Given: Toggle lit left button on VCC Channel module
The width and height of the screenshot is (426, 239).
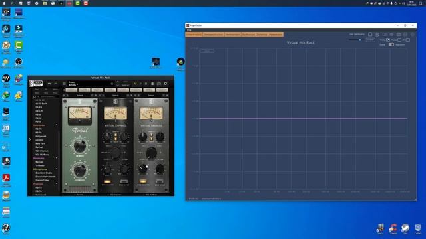Looking at the screenshot, I should [107, 181].
